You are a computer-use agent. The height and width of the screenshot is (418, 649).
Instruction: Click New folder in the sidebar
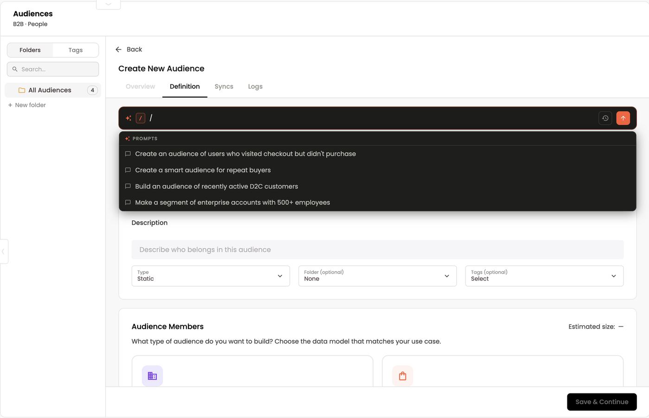point(27,105)
